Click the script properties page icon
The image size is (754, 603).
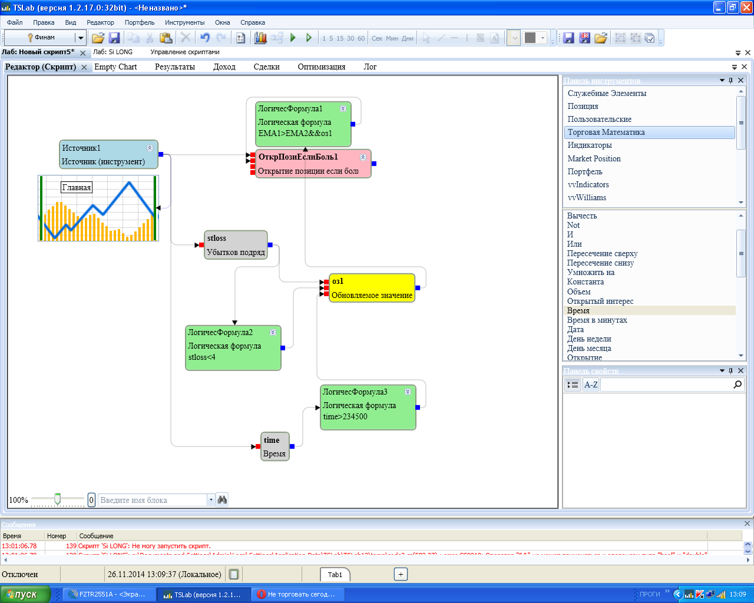pyautogui.click(x=240, y=38)
